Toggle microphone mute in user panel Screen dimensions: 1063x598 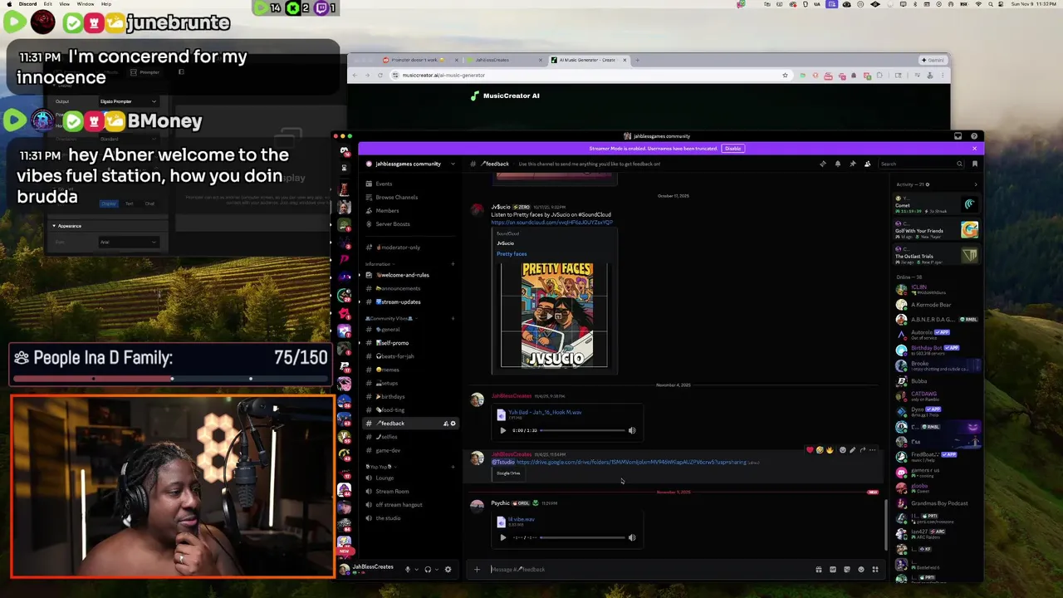tap(407, 569)
